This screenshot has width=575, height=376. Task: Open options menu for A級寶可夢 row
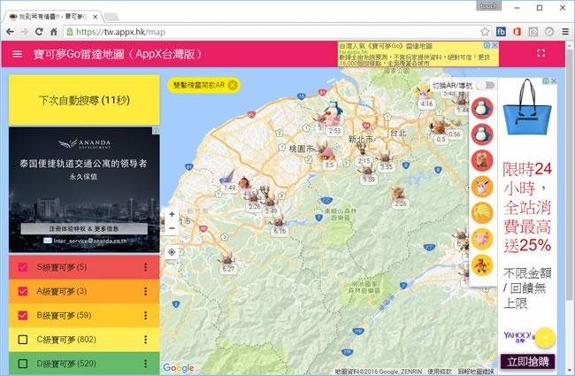point(146,291)
